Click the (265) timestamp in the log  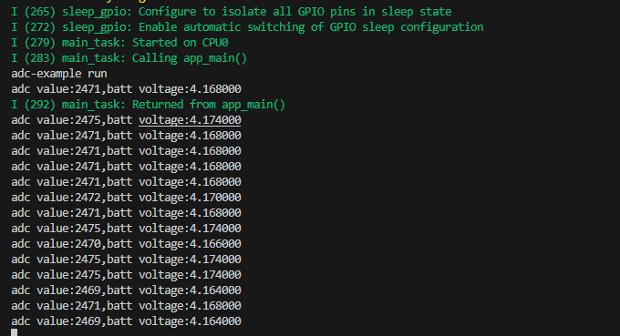tap(39, 12)
